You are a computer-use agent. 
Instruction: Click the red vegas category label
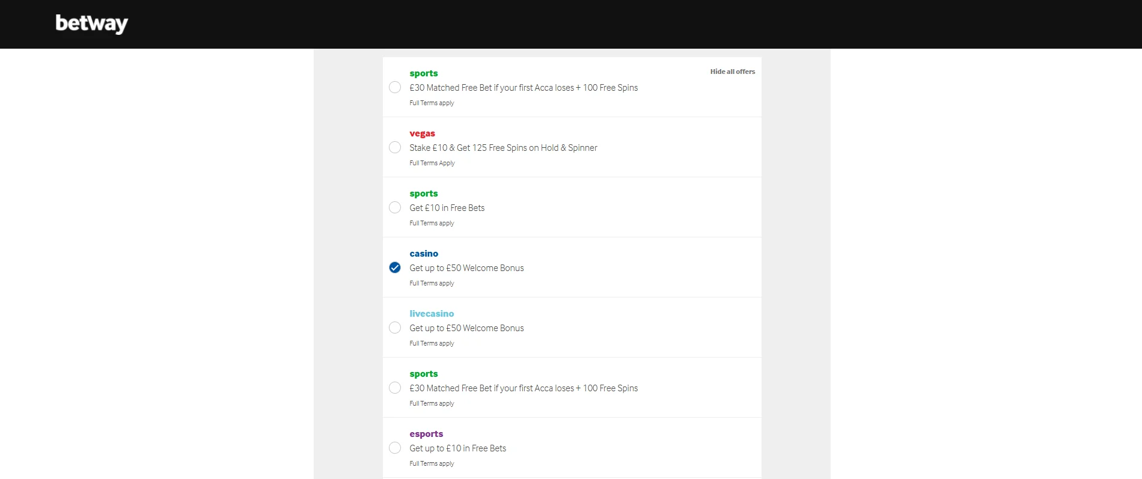pos(422,133)
